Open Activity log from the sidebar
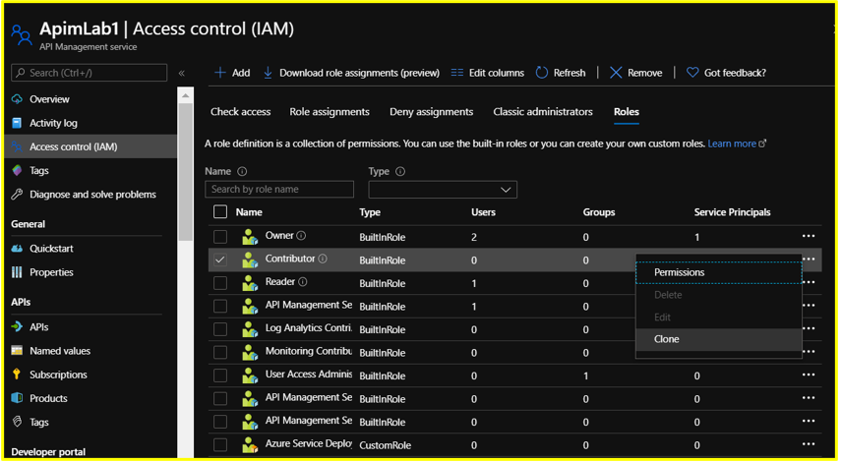The height and width of the screenshot is (462, 841). 53,123
